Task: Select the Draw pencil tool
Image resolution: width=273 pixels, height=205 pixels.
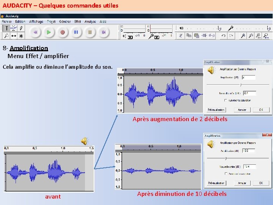Action: coord(21,28)
